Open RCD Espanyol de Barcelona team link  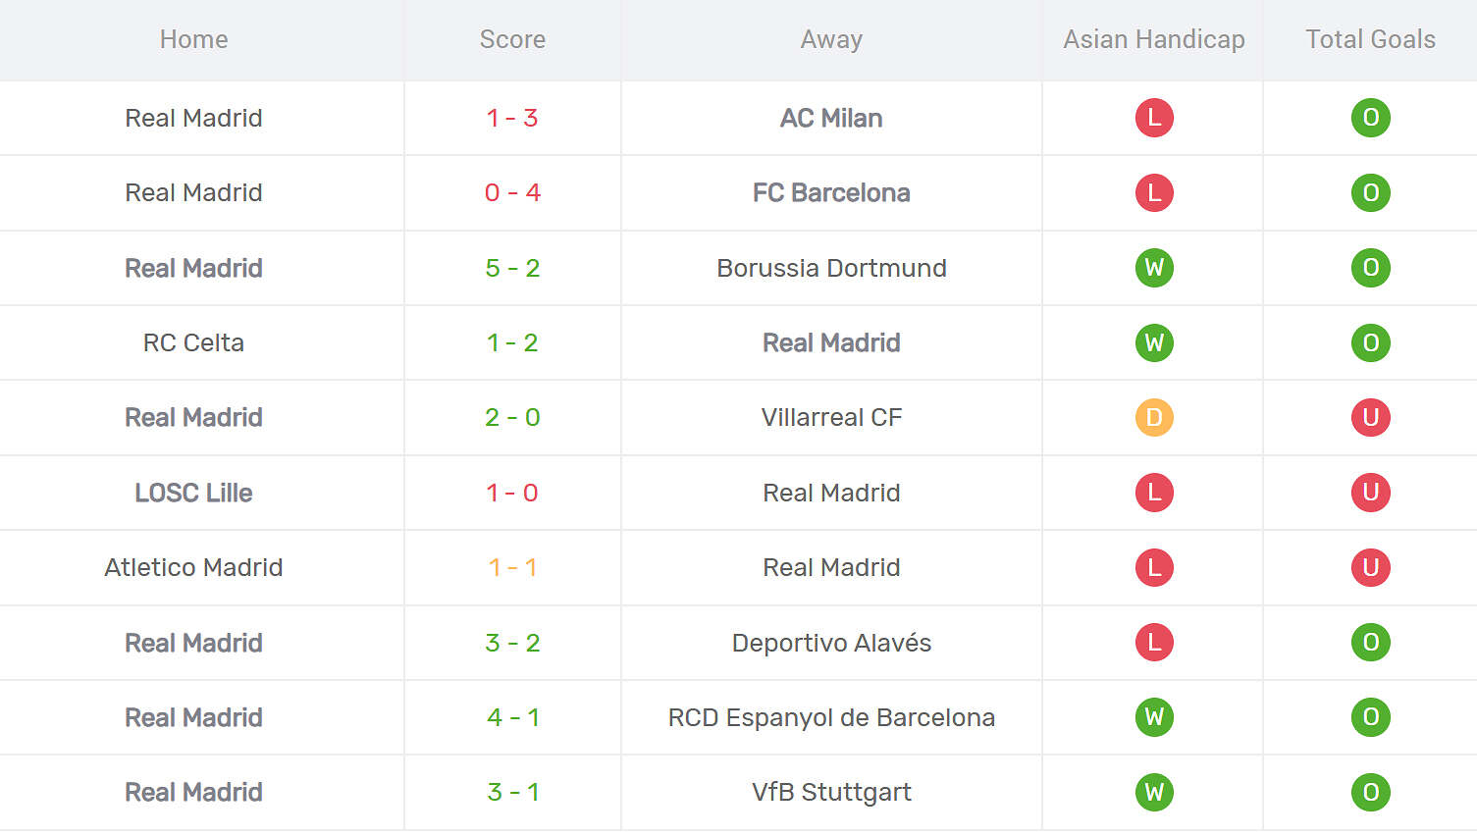(831, 717)
